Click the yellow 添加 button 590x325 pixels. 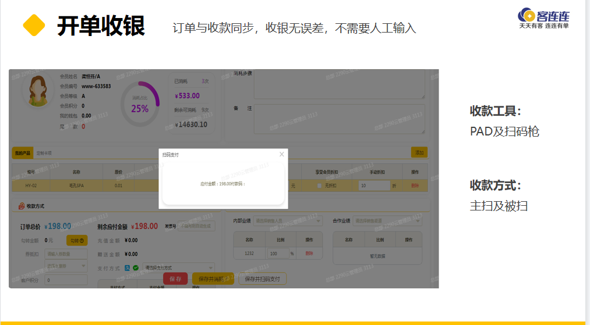pyautogui.click(x=419, y=152)
